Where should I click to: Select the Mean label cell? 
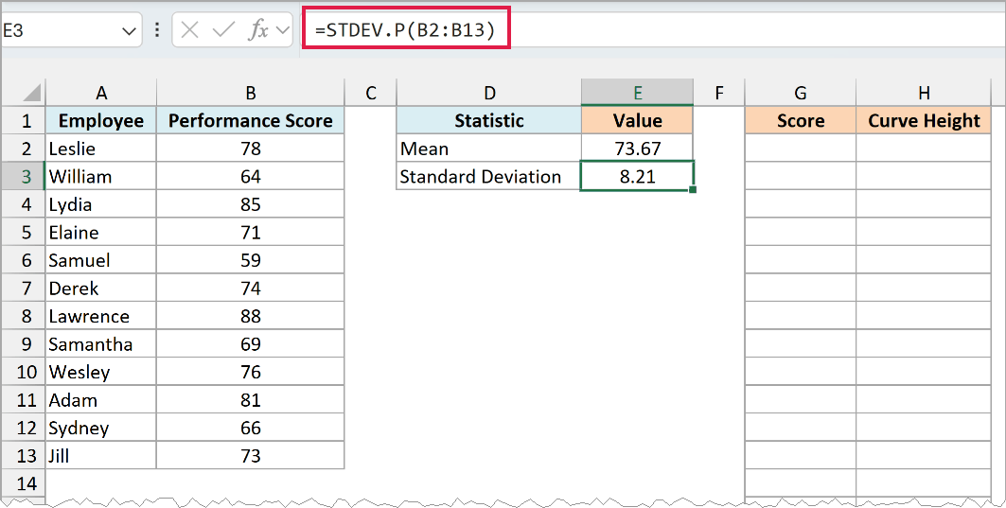tap(489, 149)
